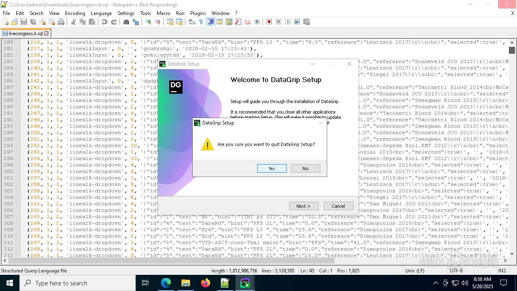Viewport: 517px width, 291px height.
Task: Open the Edit menu
Action: click(20, 13)
